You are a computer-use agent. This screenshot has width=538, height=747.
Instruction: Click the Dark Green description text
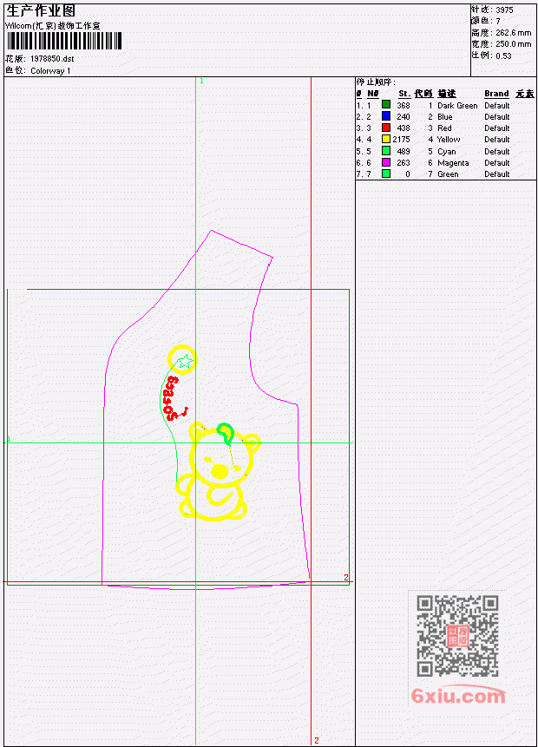pyautogui.click(x=457, y=106)
